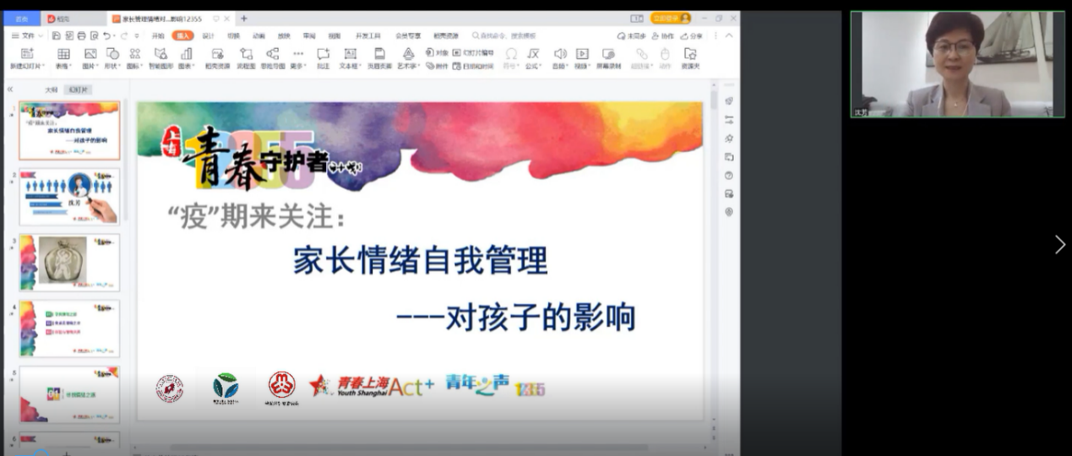The image size is (1072, 456).
Task: Open the 切换 Transitions ribbon tab
Action: pyautogui.click(x=233, y=35)
